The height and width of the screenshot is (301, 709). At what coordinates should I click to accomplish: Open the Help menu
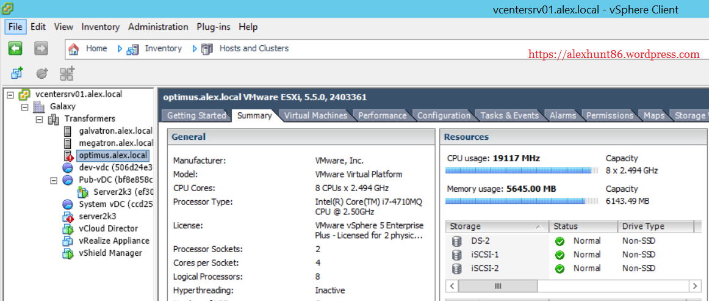point(248,27)
